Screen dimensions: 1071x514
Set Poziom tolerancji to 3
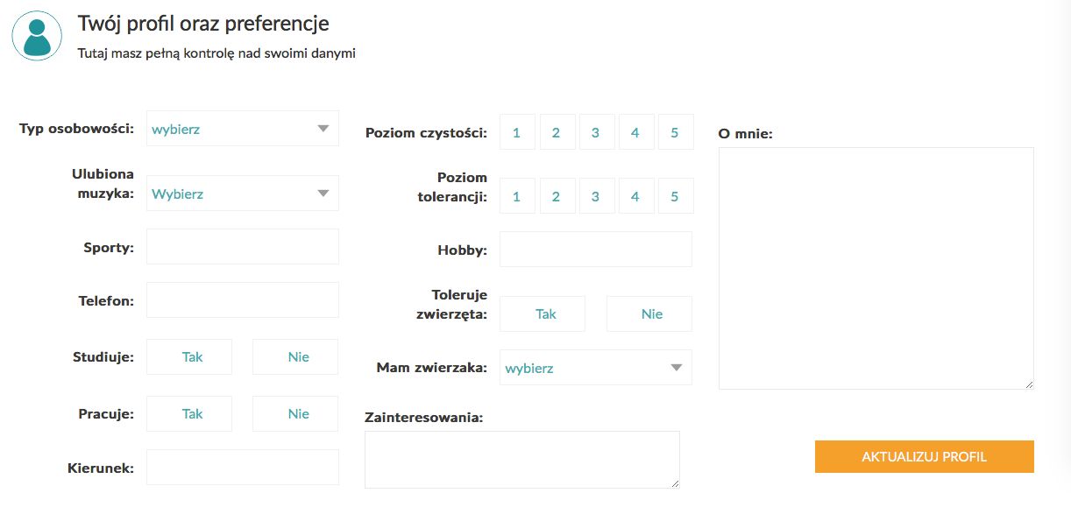tap(596, 196)
